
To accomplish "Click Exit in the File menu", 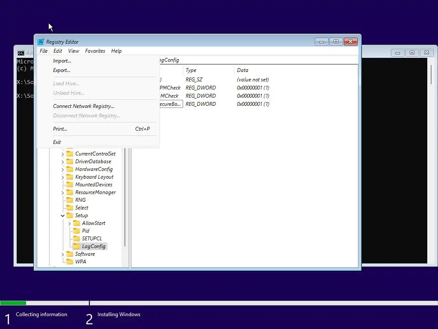I will (x=98, y=142).
